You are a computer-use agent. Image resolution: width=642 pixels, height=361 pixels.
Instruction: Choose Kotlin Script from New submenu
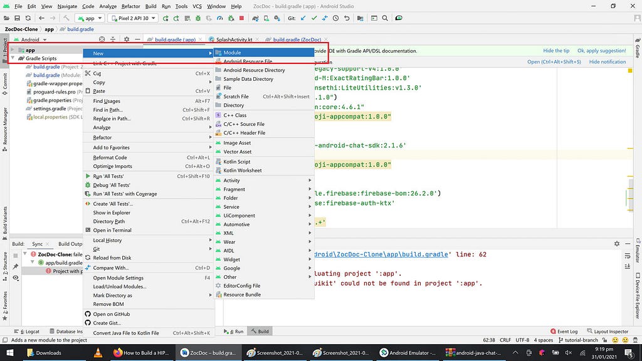[x=264, y=162]
